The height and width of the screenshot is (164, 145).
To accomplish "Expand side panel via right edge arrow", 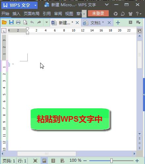I will (x=144, y=95).
